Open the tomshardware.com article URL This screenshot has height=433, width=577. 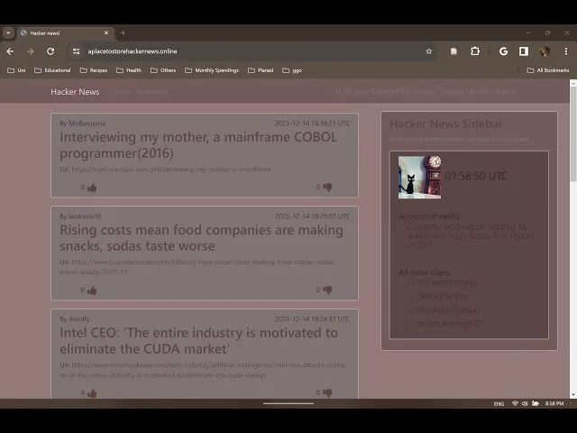(203, 370)
